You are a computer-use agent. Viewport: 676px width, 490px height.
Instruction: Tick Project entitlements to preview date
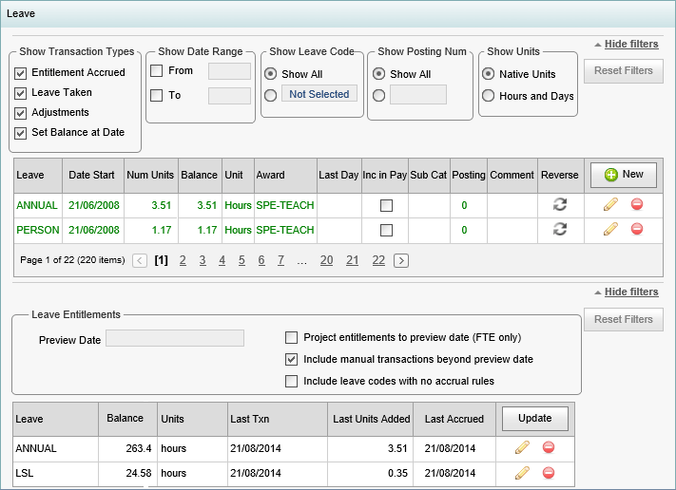[292, 337]
